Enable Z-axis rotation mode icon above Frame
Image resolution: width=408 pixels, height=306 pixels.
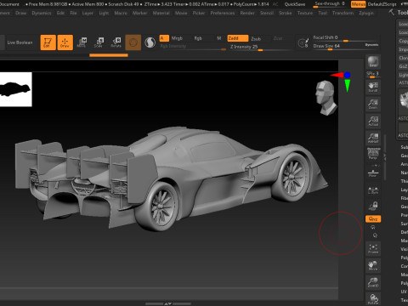pyautogui.click(x=375, y=235)
